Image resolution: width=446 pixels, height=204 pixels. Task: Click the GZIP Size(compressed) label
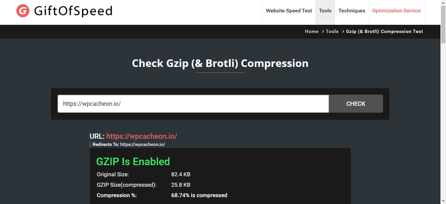point(127,185)
